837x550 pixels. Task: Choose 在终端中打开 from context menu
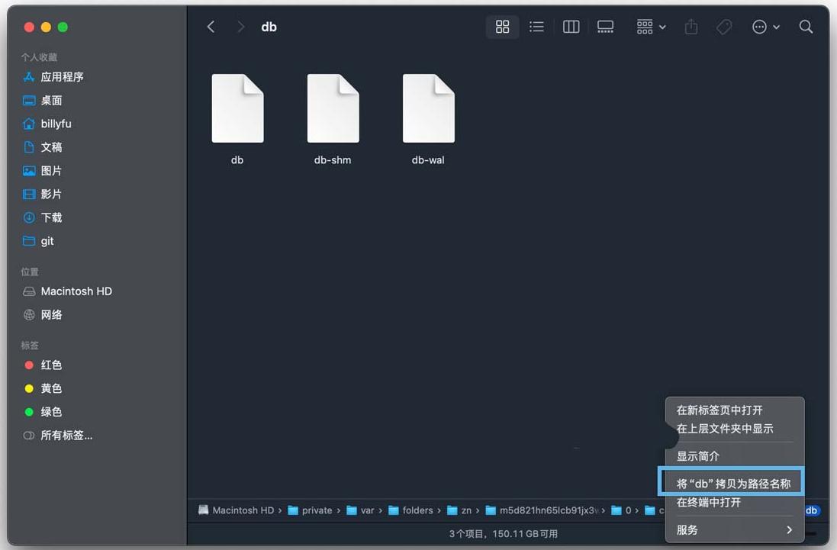click(x=709, y=502)
